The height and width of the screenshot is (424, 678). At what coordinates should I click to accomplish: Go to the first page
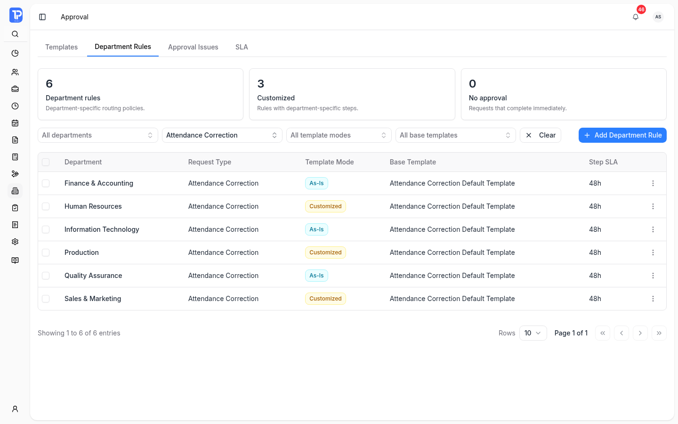603,333
